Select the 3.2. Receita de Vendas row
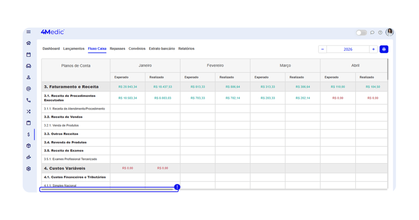 click(x=63, y=117)
